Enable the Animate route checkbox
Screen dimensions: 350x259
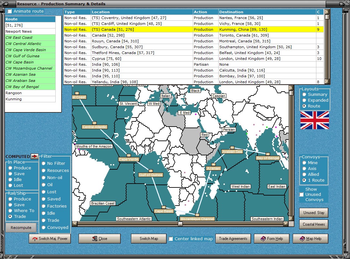point(10,11)
